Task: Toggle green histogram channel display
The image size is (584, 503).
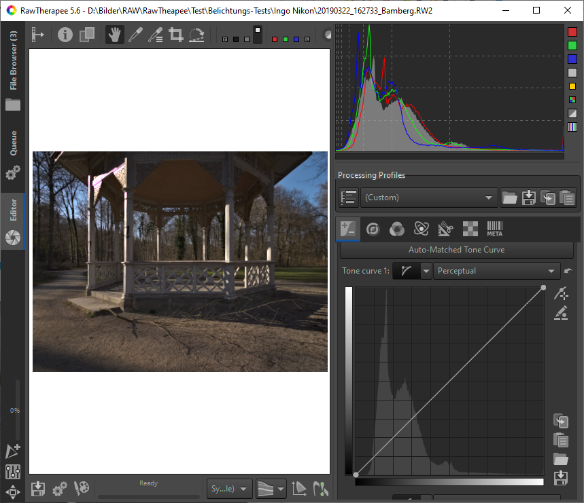Action: pos(572,45)
